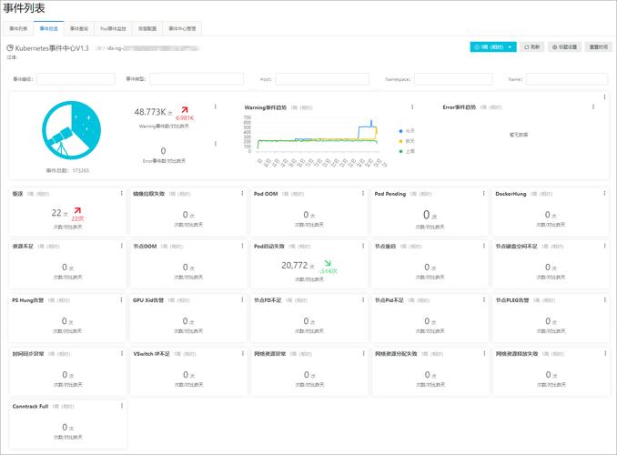
Task: Open the 资源不足 card's more menu
Action: pyautogui.click(x=122, y=246)
